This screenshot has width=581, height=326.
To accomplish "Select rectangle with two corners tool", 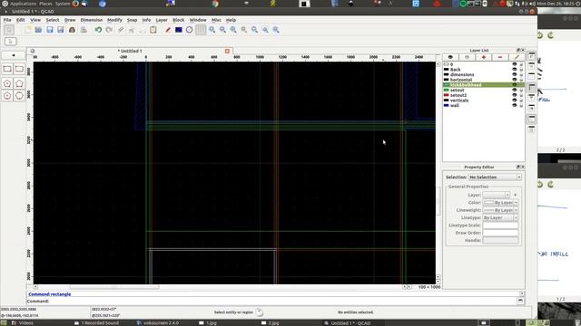I will (7, 69).
